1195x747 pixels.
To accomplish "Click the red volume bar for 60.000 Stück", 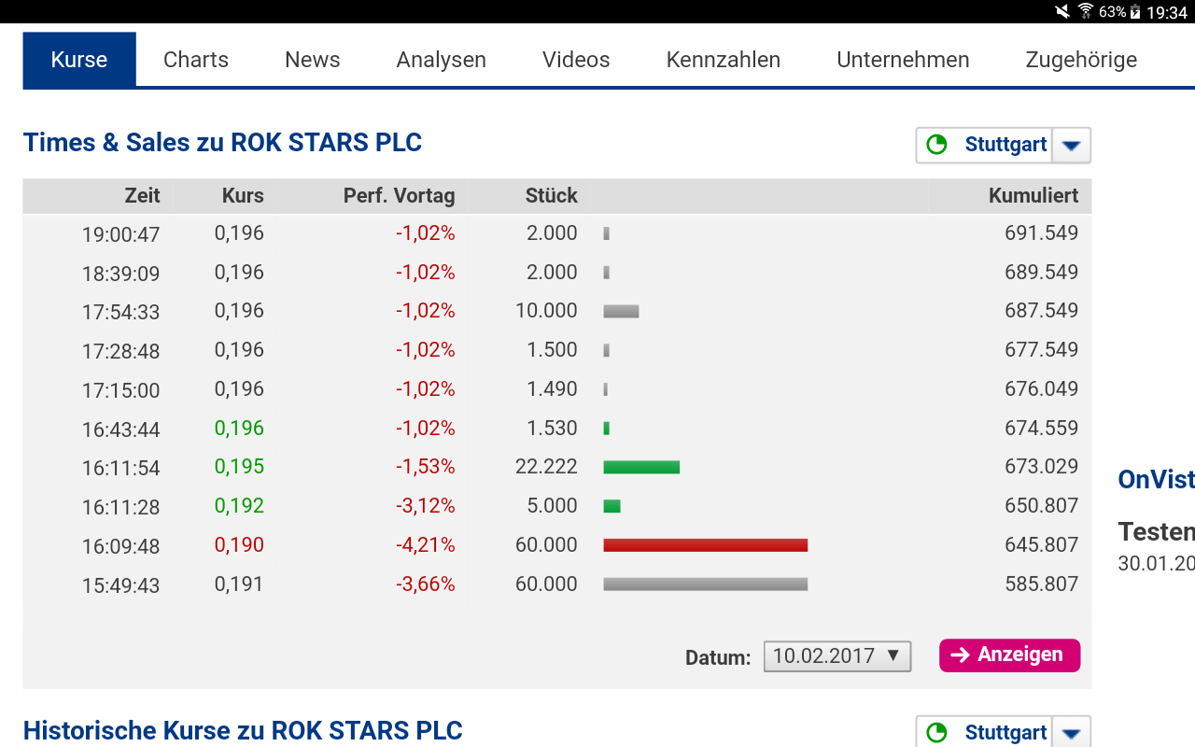I will [705, 545].
